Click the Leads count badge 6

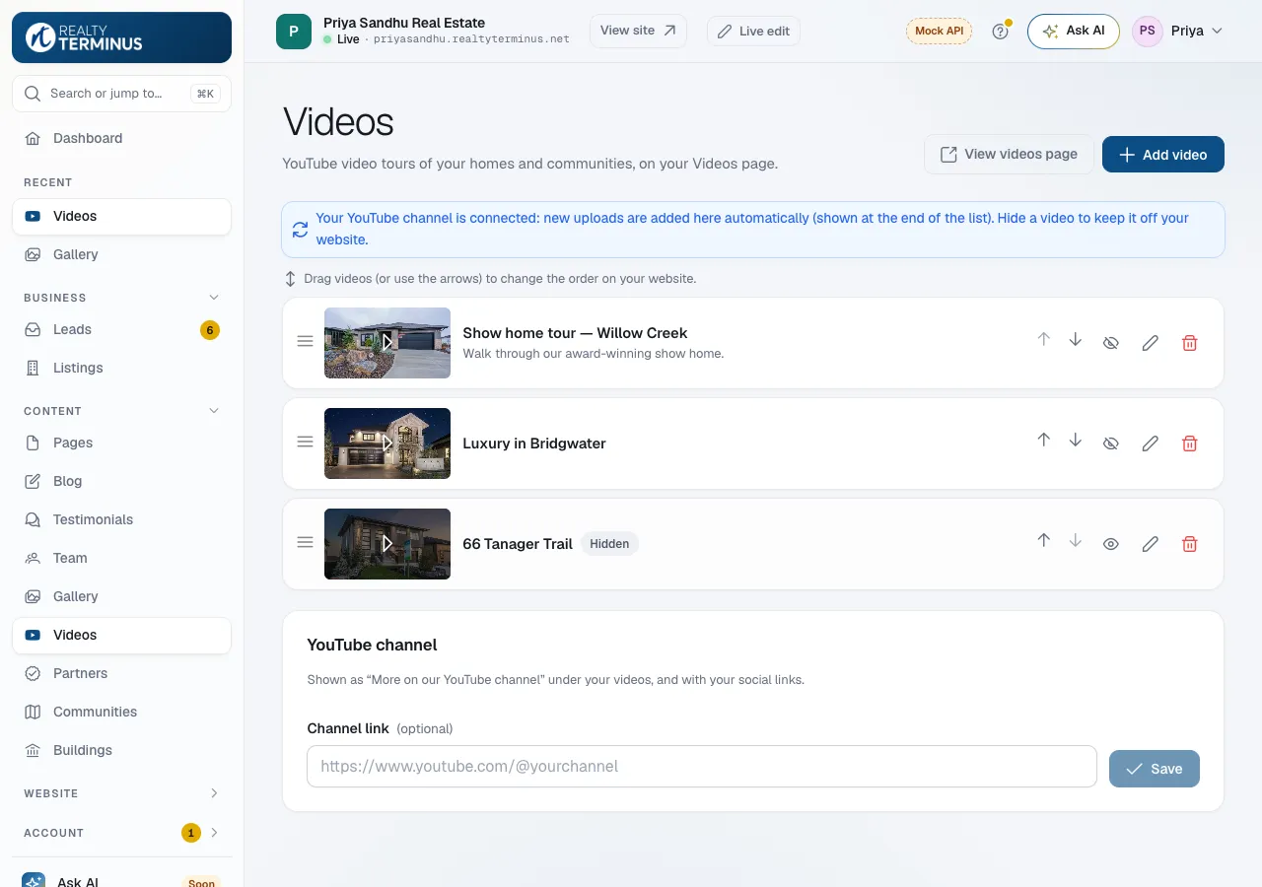coord(210,329)
